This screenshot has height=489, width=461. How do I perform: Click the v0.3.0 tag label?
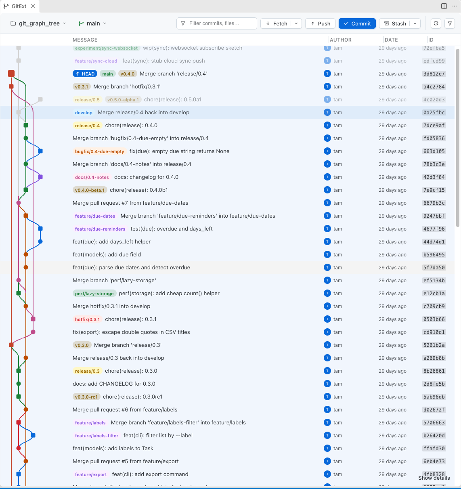[x=82, y=345]
